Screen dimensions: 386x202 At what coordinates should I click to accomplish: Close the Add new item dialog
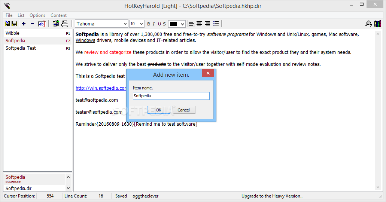[208, 73]
